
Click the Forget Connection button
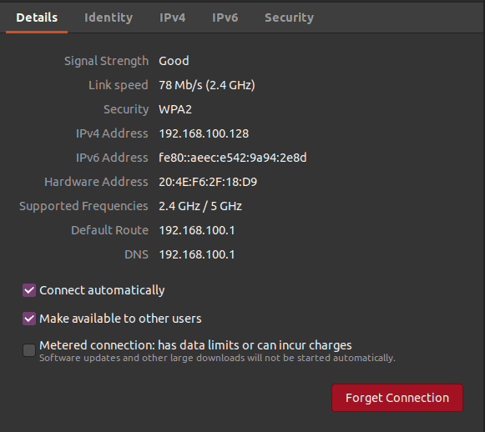tap(397, 398)
